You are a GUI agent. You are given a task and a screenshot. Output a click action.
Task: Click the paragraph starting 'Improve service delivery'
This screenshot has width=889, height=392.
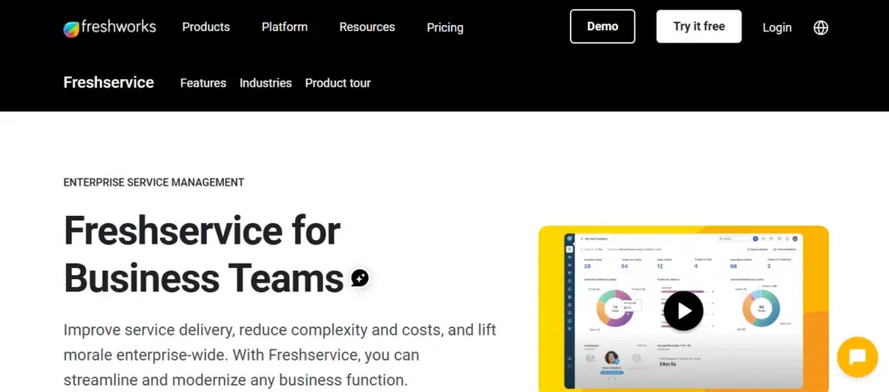(x=280, y=355)
